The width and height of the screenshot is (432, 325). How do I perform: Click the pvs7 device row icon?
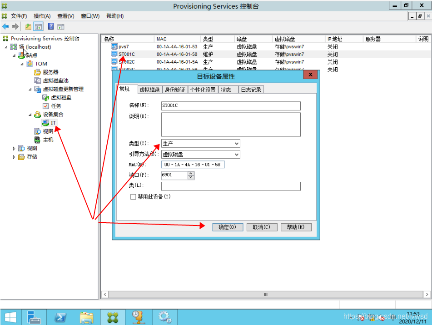114,47
